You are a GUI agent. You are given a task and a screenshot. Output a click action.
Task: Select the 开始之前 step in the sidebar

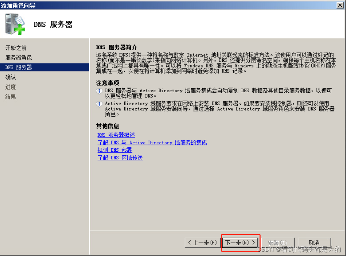16,48
